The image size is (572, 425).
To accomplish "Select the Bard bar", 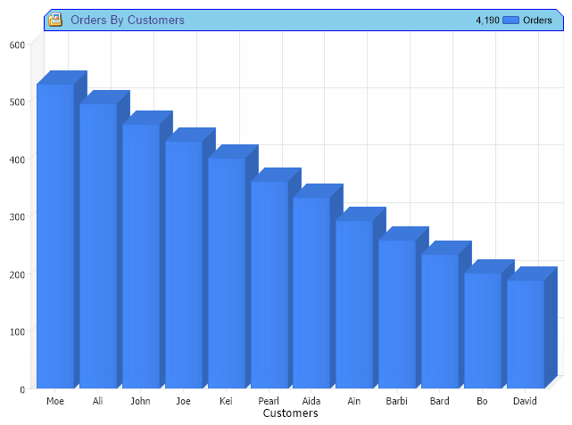I will 440,322.
